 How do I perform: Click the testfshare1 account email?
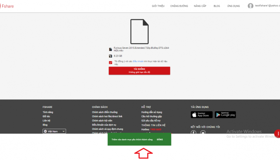coord(267,6)
